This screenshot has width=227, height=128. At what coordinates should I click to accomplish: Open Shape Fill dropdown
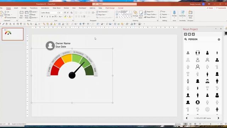click(x=149, y=12)
